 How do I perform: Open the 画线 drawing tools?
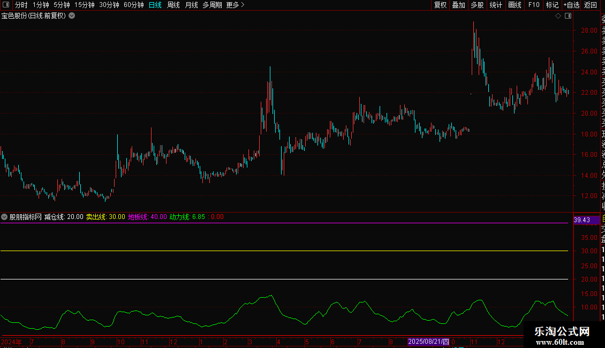[515, 5]
